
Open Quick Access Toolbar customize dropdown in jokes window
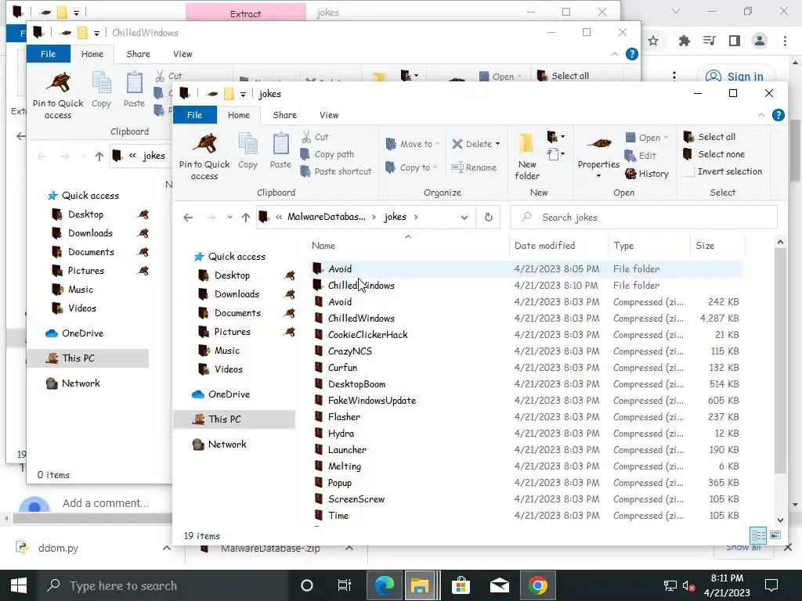pyautogui.click(x=243, y=94)
